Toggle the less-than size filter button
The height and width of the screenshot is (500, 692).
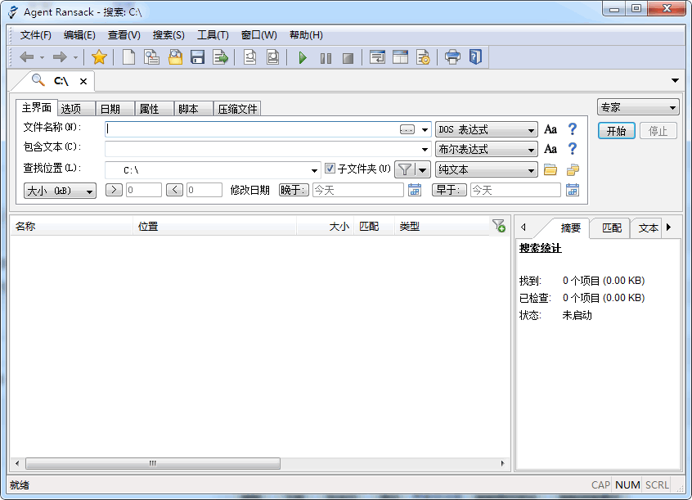coord(174,190)
